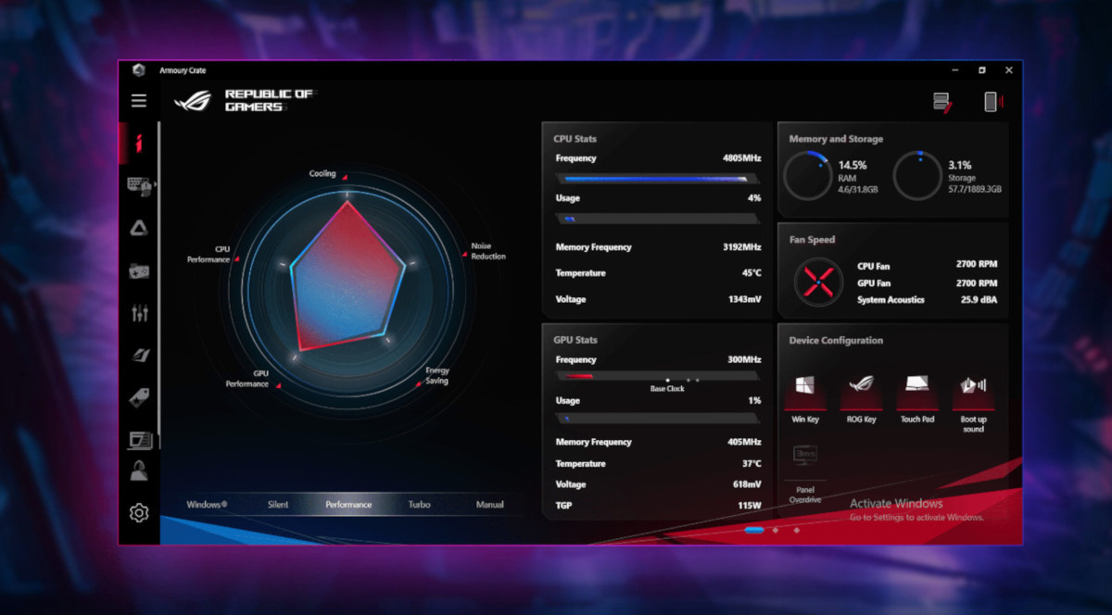Open the Deals price tag icon
Viewport: 1112px width, 615px height.
(139, 398)
